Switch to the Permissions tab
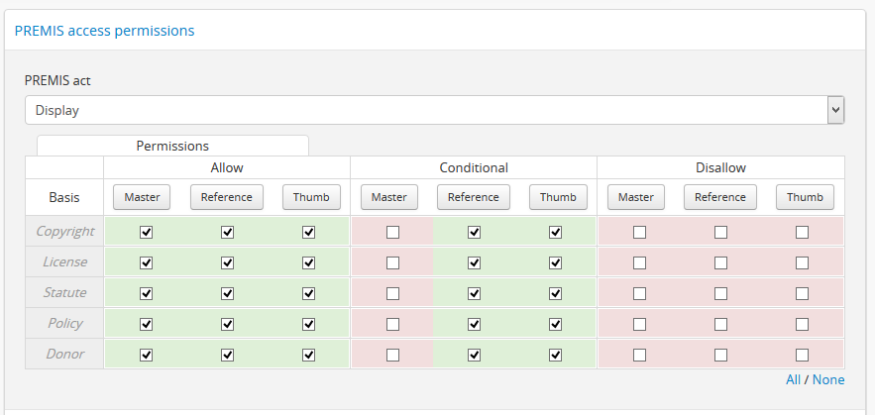The height and width of the screenshot is (415, 875). tap(172, 146)
